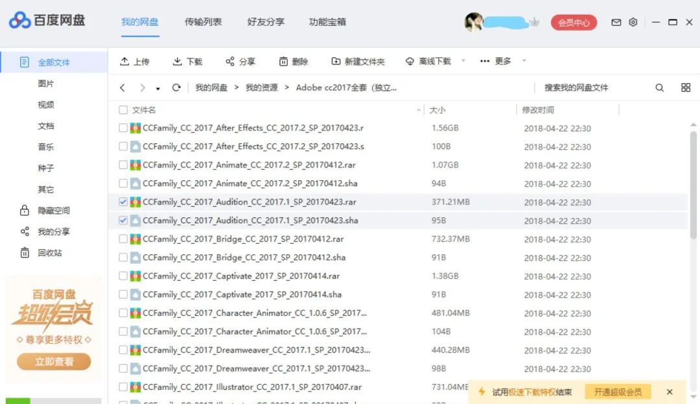Sort by size column (大小)
The height and width of the screenshot is (404, 700).
tap(437, 110)
